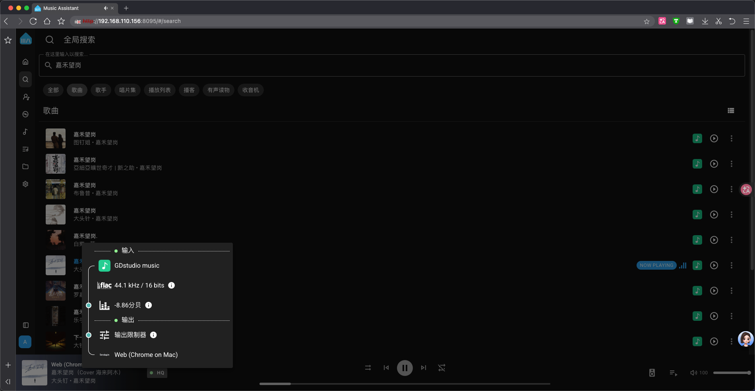Open more options for the 亞細亞曠世奇才 track
The width and height of the screenshot is (755, 391).
click(x=732, y=164)
